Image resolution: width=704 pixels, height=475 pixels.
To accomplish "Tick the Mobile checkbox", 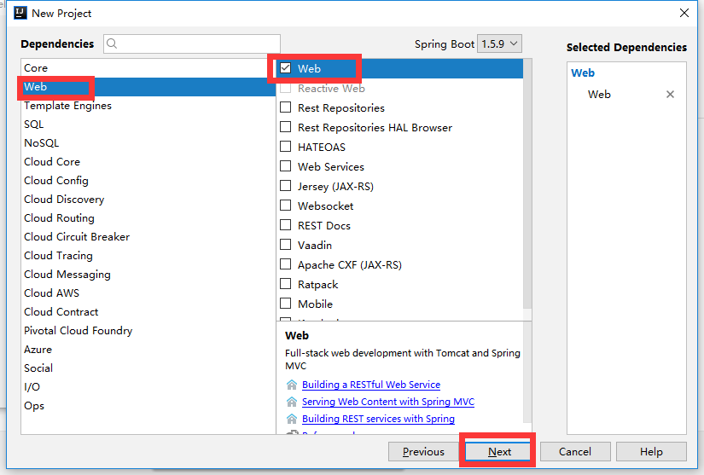I will coord(286,304).
